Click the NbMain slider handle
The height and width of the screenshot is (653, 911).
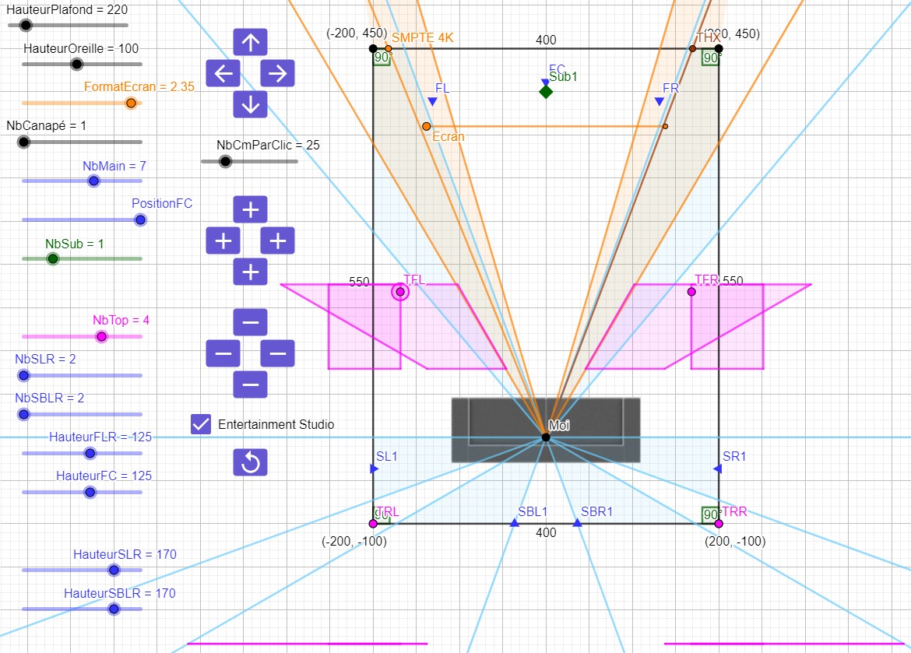click(x=93, y=181)
